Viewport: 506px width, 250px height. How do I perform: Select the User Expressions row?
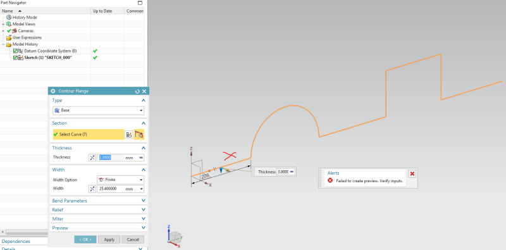tap(27, 38)
